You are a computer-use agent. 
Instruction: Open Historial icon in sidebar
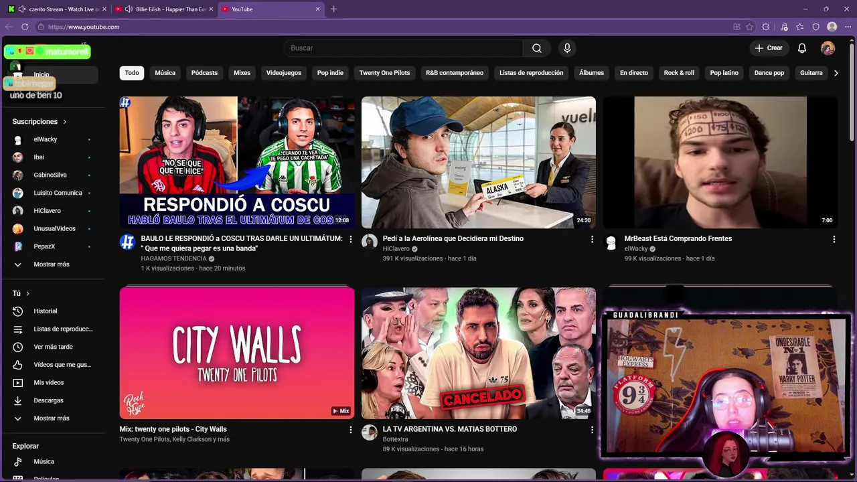[x=18, y=311]
